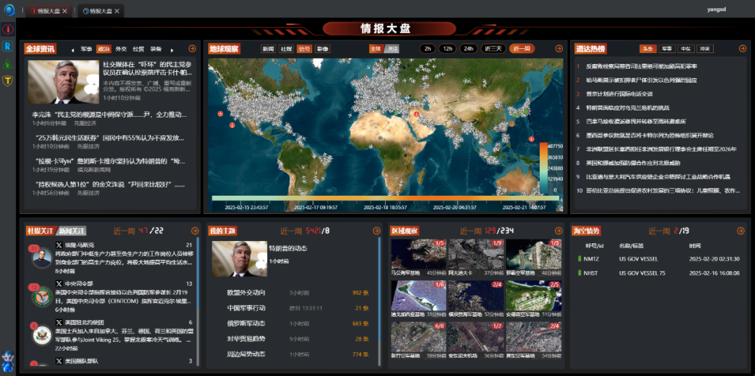Open headline 英国和挪威加强防御合作应对北极威胁

[633, 164]
